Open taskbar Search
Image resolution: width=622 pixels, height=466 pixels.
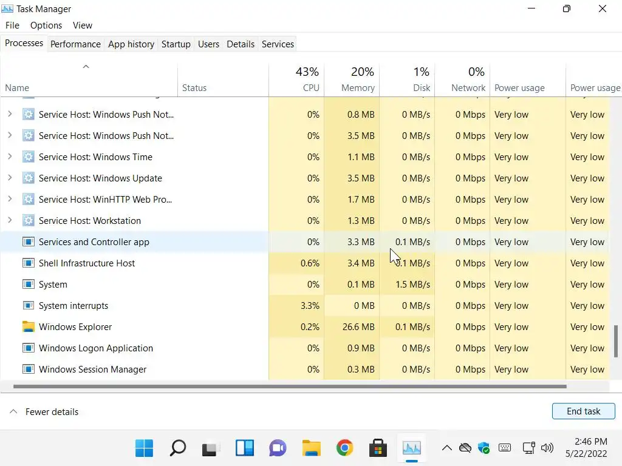click(x=177, y=448)
